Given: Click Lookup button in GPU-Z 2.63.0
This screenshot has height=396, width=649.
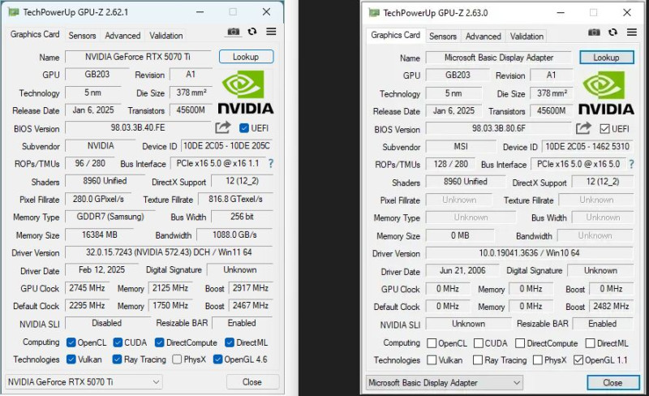Looking at the screenshot, I should tap(606, 58).
